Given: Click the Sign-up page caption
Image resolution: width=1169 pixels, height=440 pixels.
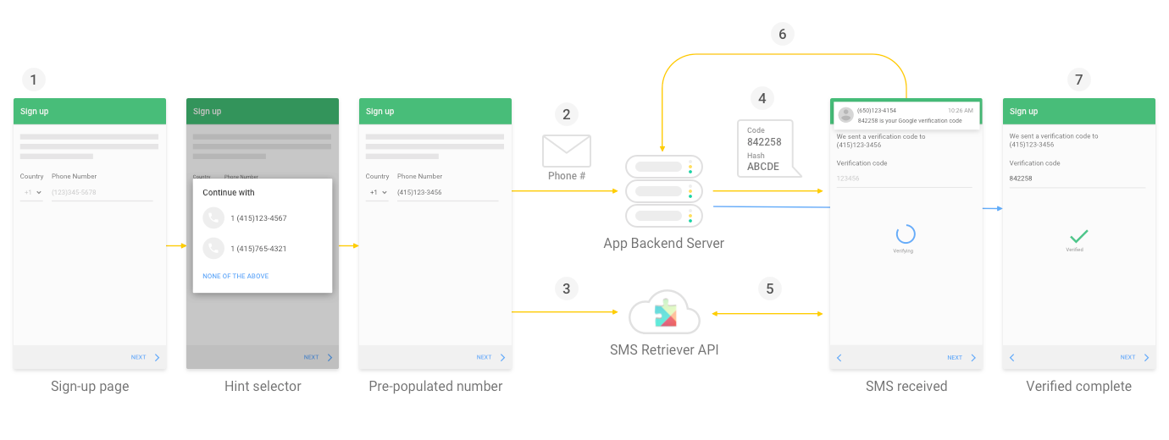Looking at the screenshot, I should [90, 387].
